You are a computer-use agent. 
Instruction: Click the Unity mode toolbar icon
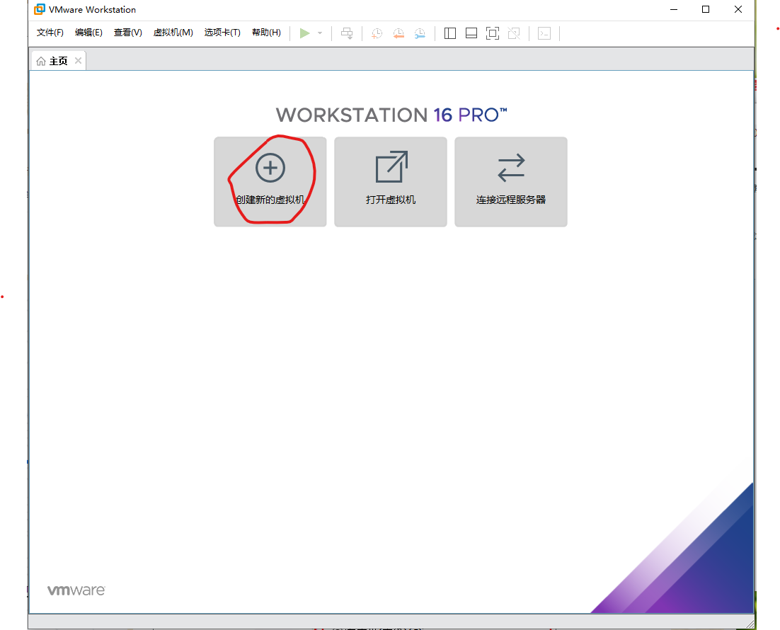click(x=514, y=33)
